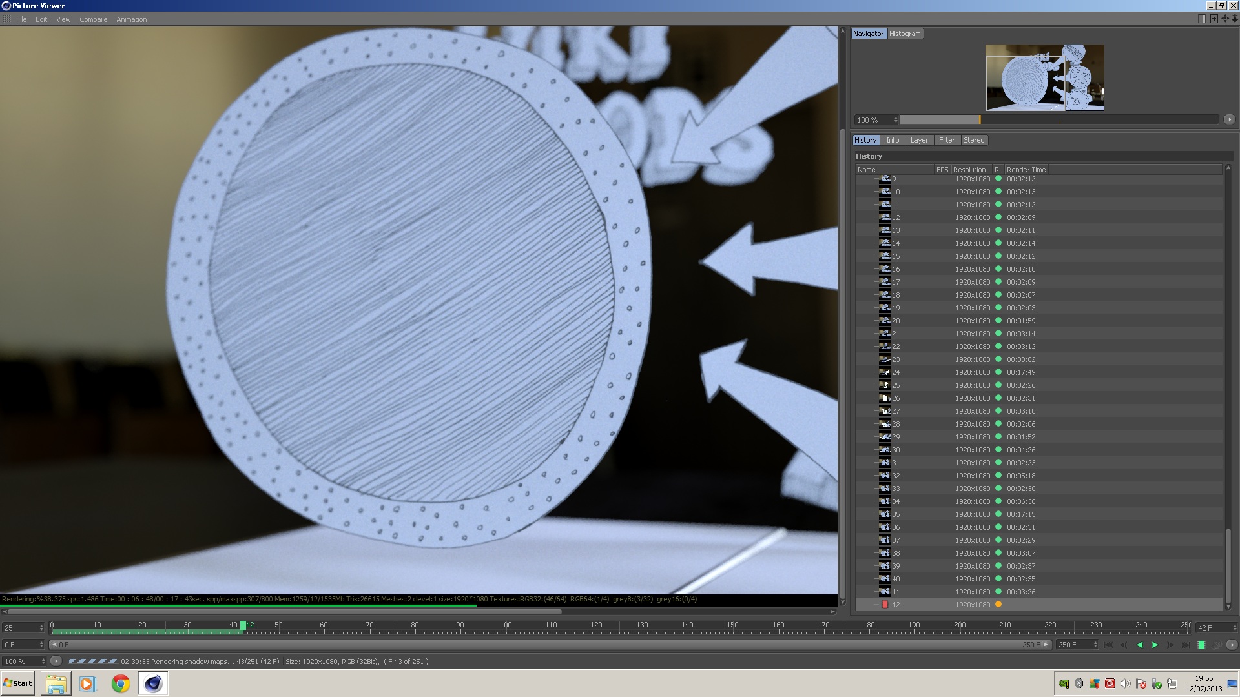The image size is (1240, 697).
Task: Click the play backward green arrow
Action: click(1139, 645)
